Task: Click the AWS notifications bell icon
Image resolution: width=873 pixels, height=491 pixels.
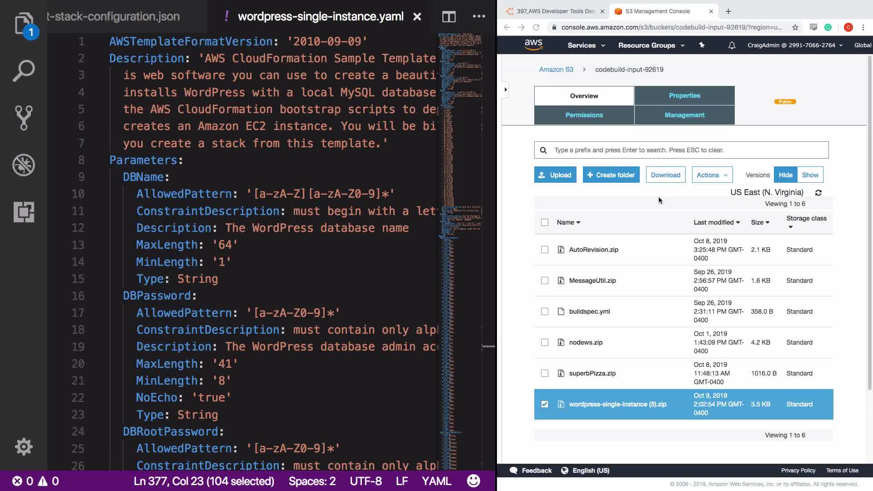Action: pyautogui.click(x=732, y=45)
